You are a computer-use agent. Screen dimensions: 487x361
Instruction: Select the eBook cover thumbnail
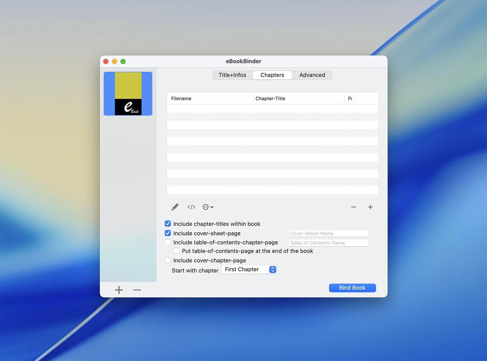(x=128, y=94)
